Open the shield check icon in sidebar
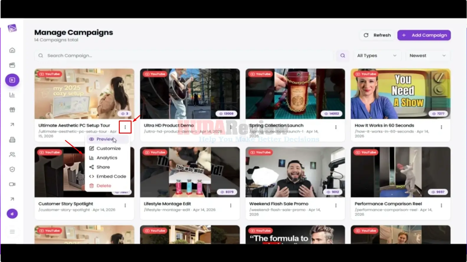The width and height of the screenshot is (467, 262). click(x=12, y=169)
